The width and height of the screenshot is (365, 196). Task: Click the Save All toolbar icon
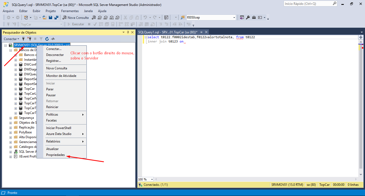pos(56,17)
